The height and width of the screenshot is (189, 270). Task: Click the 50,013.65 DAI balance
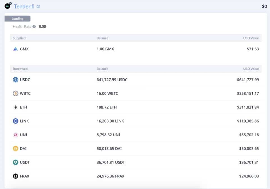(x=109, y=148)
